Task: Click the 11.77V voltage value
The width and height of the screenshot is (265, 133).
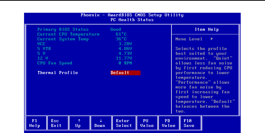Action: [124, 58]
